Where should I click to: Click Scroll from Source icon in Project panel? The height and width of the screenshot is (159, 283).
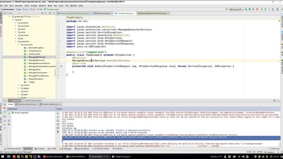(x=42, y=13)
